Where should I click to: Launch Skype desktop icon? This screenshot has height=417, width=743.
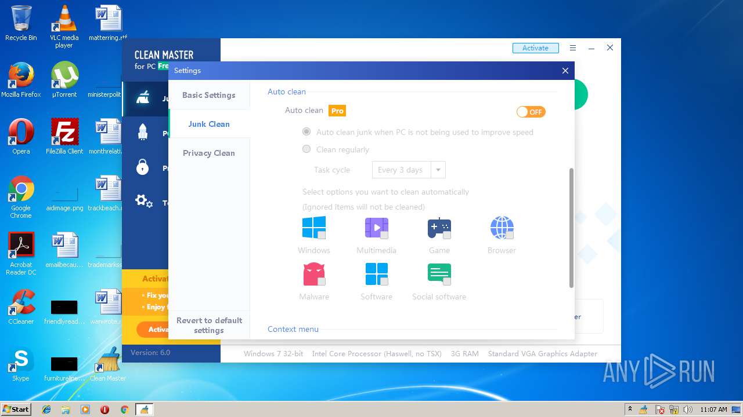[x=21, y=364]
